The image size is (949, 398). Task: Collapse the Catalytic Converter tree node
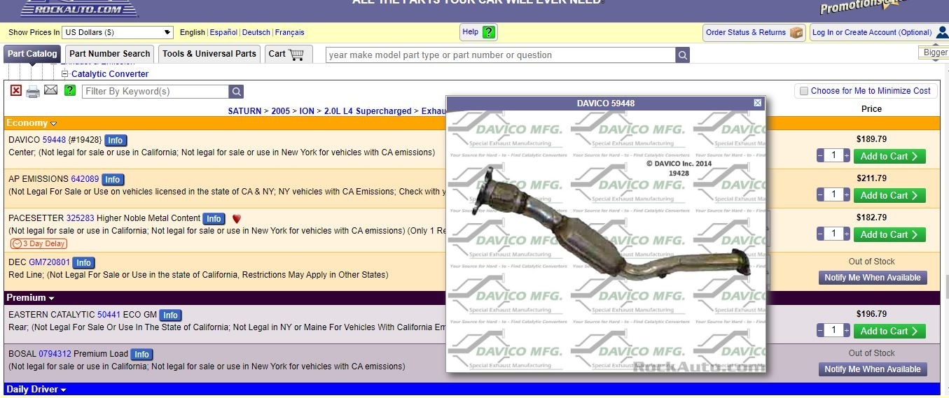click(65, 73)
